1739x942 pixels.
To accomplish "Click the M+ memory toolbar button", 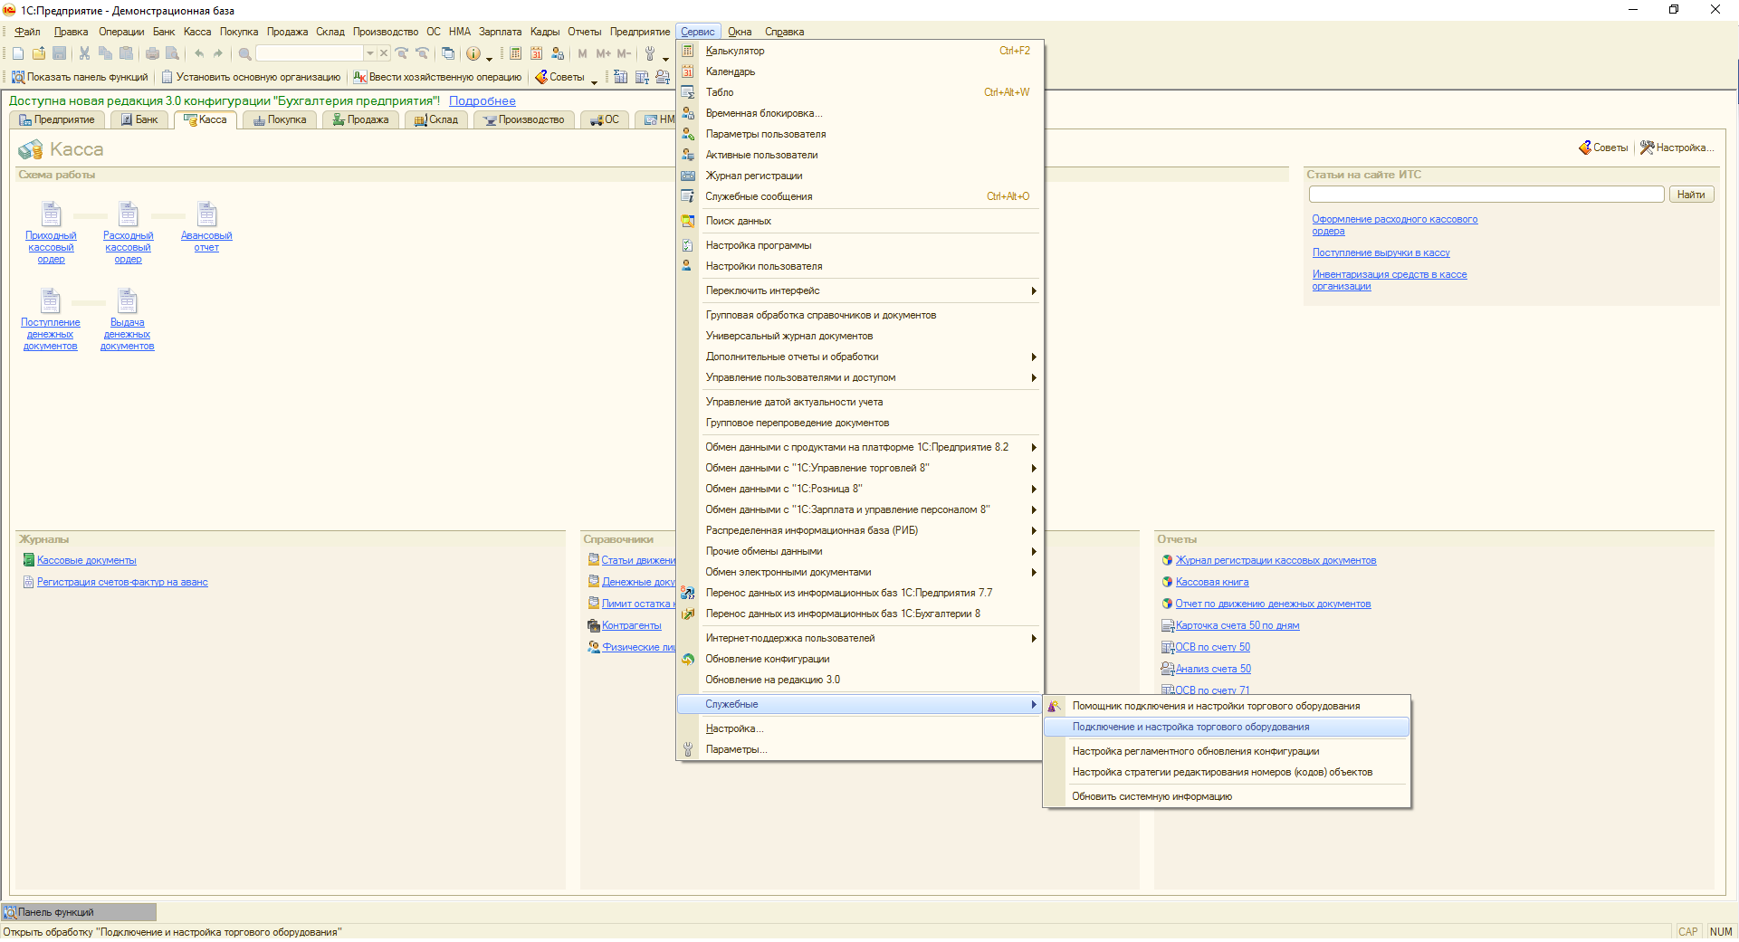I will point(603,53).
